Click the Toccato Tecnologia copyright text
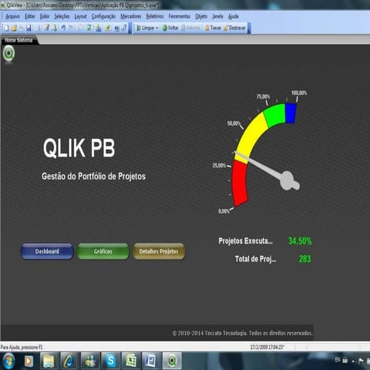Image resolution: width=370 pixels, height=370 pixels. pyautogui.click(x=243, y=333)
